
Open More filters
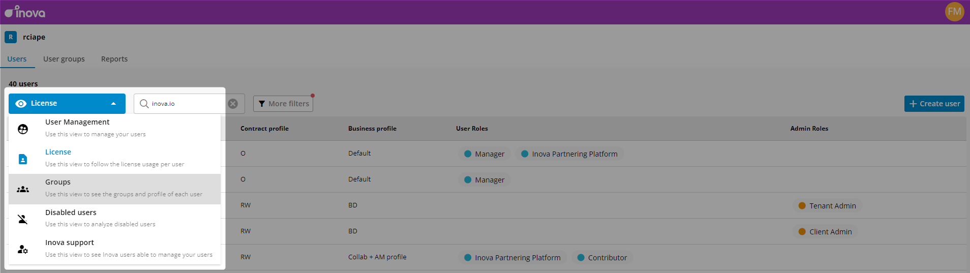pos(283,104)
